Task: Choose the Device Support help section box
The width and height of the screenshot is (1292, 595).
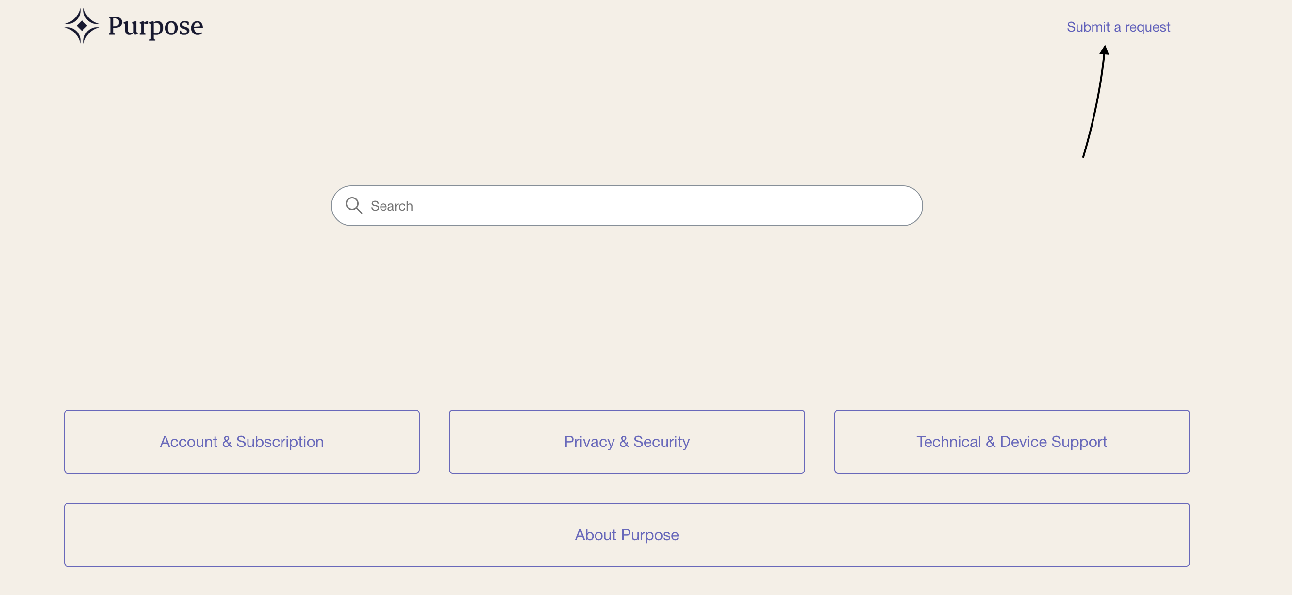Action: (1011, 442)
